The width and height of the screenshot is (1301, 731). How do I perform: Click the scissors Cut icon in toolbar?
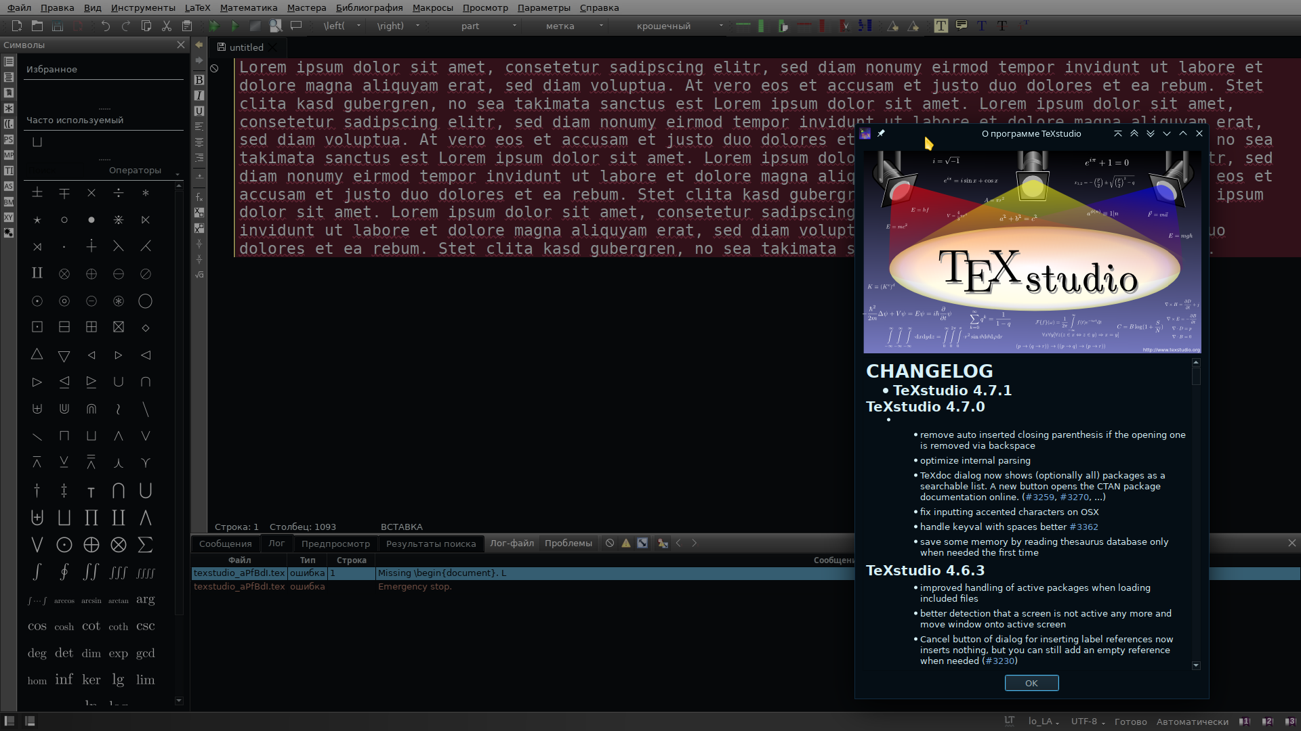point(167,26)
